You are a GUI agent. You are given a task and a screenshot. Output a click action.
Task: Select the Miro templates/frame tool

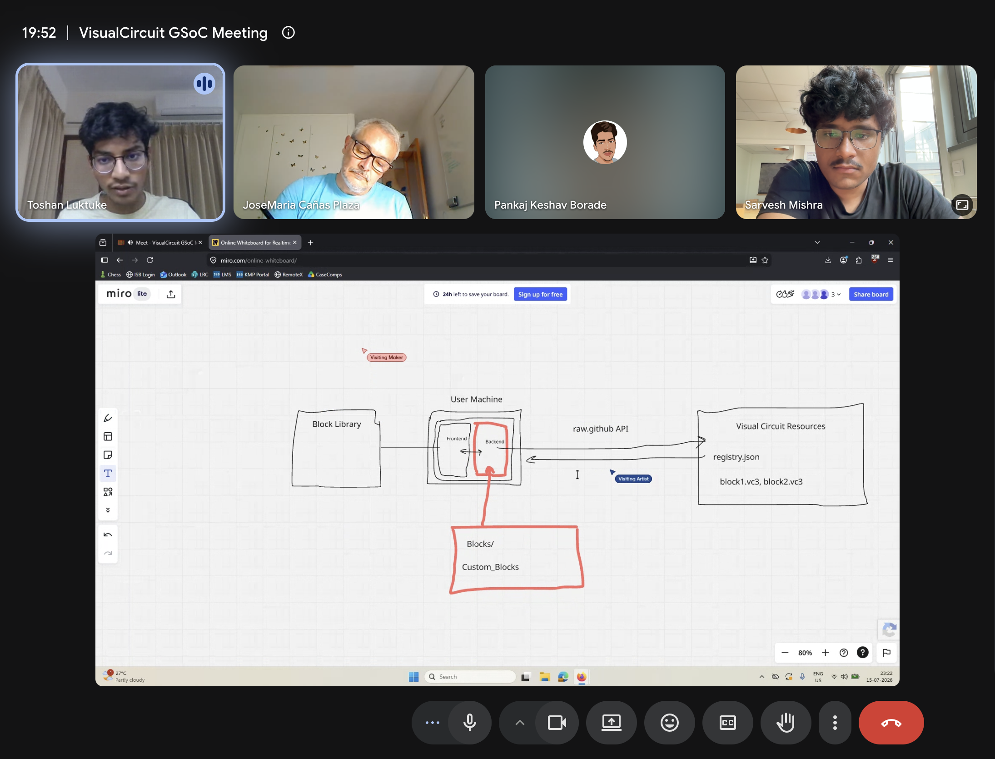(108, 437)
